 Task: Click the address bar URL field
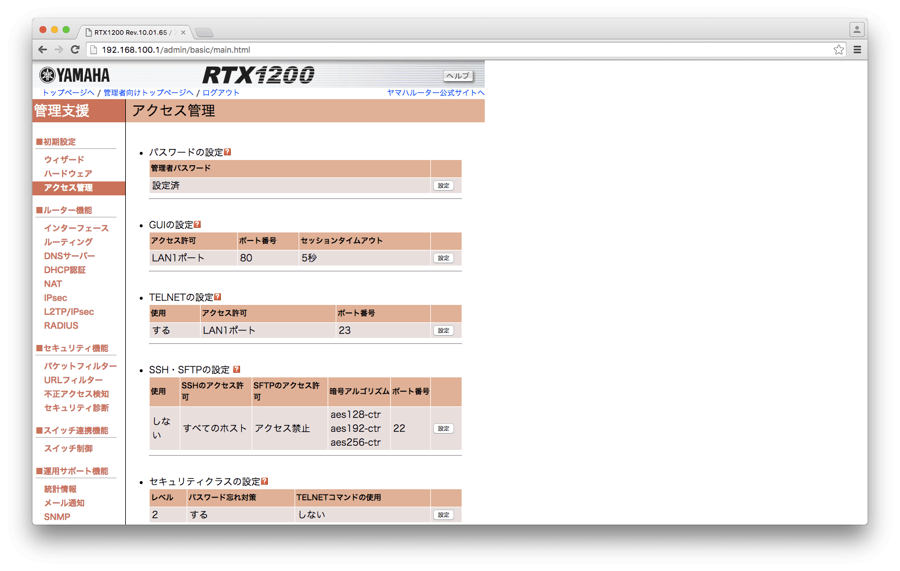coord(466,50)
